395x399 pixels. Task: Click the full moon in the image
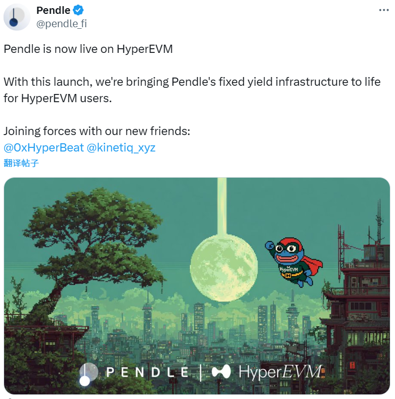(224, 268)
